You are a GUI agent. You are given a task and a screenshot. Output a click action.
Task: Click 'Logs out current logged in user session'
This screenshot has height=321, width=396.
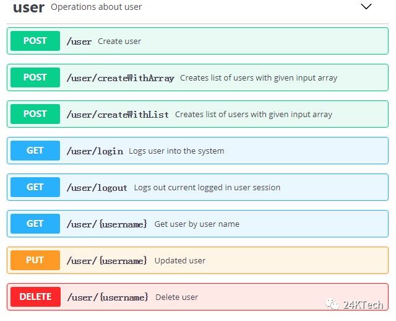click(207, 188)
